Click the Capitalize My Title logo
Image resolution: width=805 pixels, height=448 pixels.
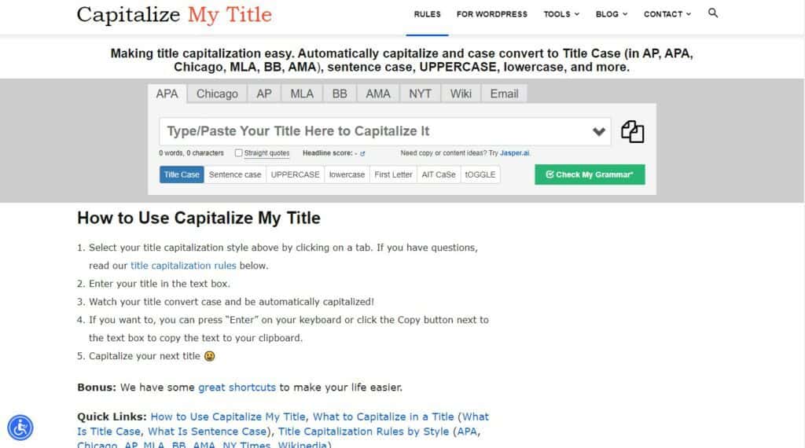click(174, 15)
